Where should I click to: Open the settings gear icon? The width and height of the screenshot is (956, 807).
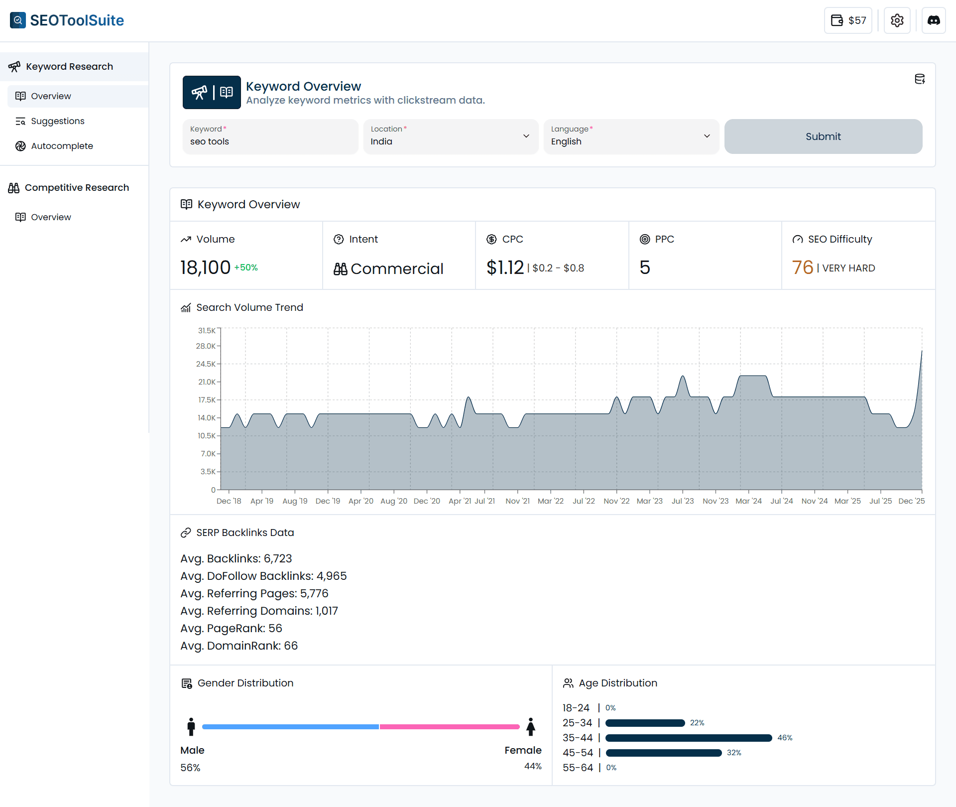pos(897,20)
